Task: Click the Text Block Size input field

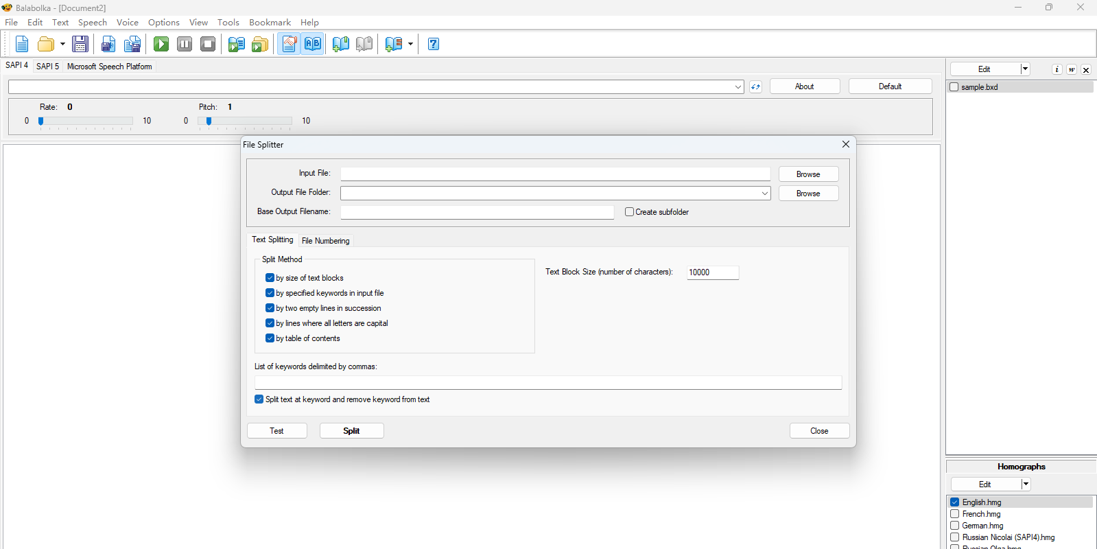Action: point(712,272)
